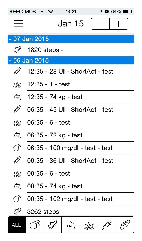Image resolution: width=142 pixels, height=241 pixels.
Task: Open 12:35 28 UI ShortAct entry
Action: point(71,72)
